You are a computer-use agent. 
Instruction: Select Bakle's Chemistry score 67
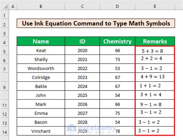(117, 86)
